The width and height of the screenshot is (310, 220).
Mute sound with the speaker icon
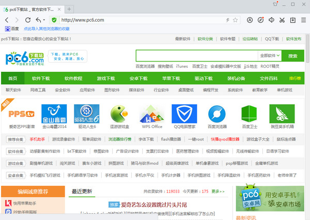pyautogui.click(x=271, y=20)
